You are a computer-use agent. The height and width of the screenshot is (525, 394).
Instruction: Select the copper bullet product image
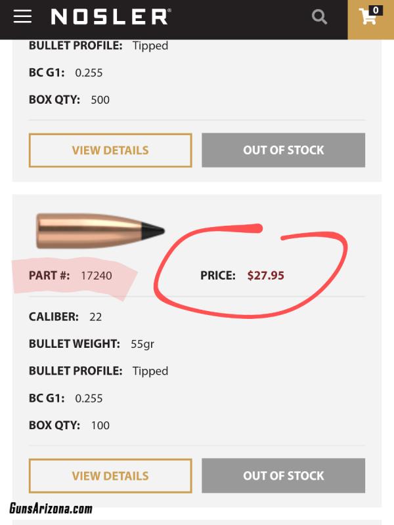coord(100,231)
